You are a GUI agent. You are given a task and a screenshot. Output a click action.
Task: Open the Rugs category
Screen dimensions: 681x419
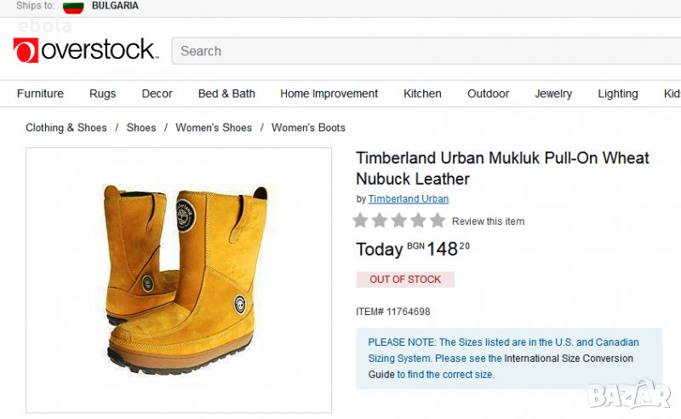click(102, 94)
